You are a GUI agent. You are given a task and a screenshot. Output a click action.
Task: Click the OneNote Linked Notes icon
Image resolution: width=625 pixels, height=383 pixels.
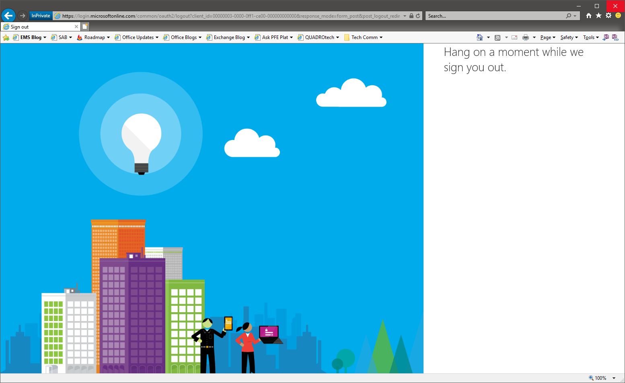pyautogui.click(x=615, y=37)
